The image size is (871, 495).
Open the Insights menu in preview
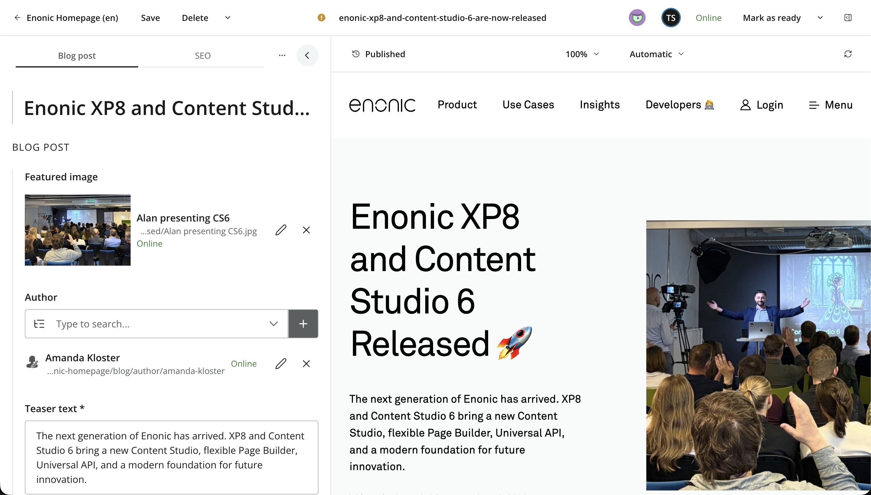click(x=600, y=105)
